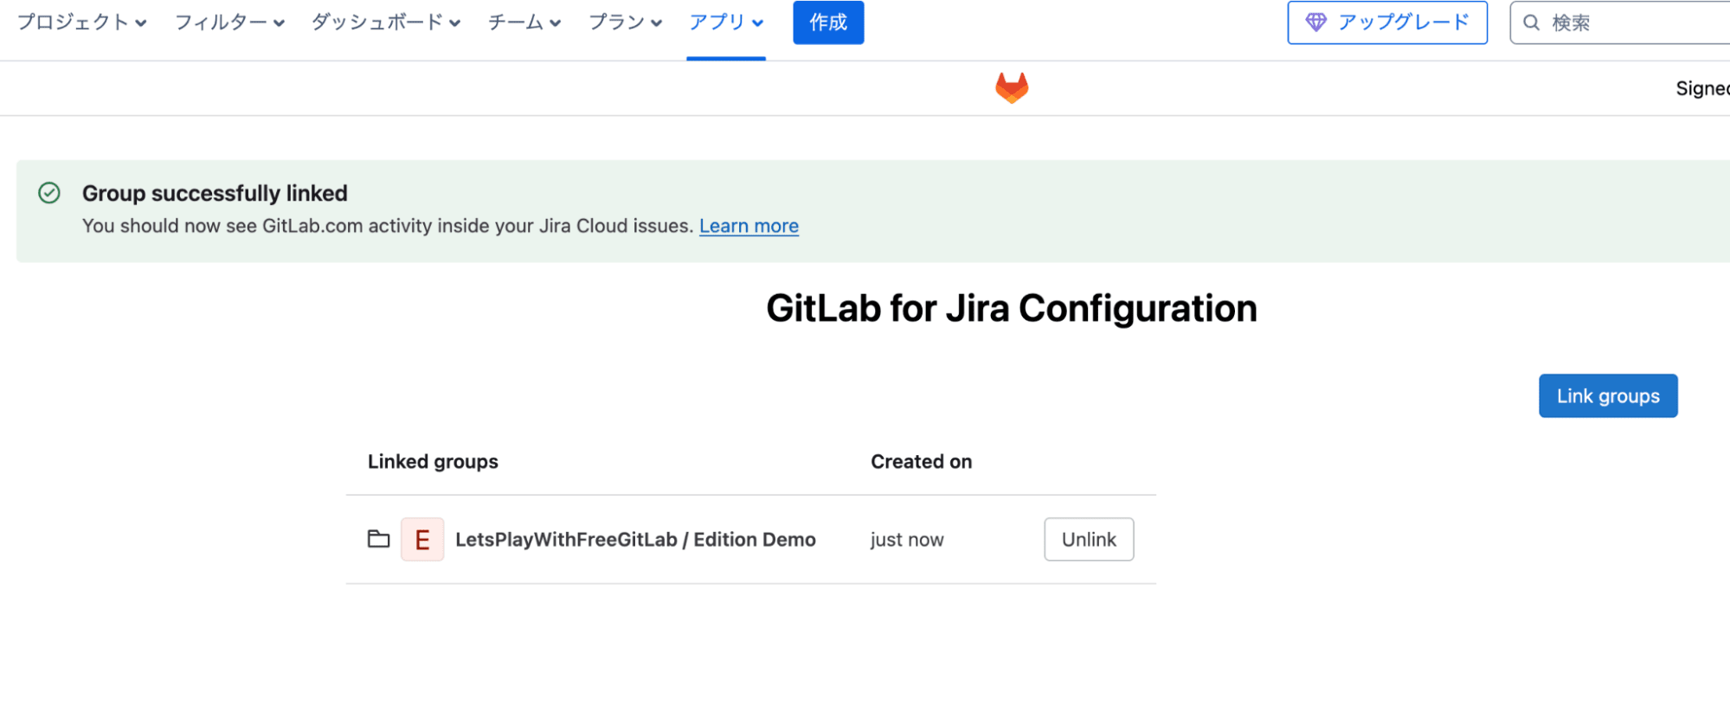The width and height of the screenshot is (1730, 712).
Task: Click the 'just now' created time
Action: (x=907, y=540)
